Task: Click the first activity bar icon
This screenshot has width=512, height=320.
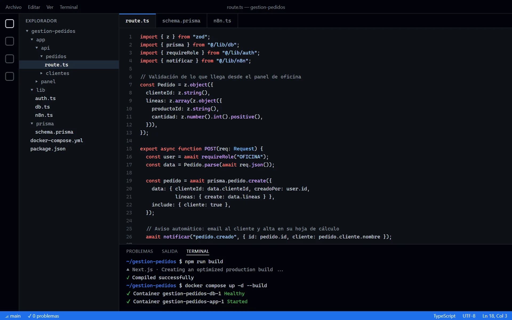Action: 10,24
